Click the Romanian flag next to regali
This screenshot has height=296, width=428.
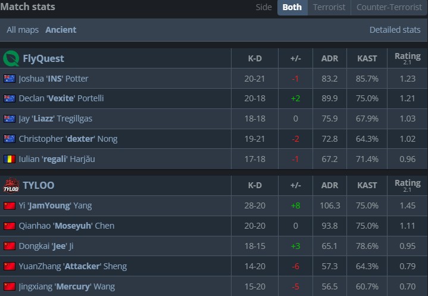click(x=9, y=159)
